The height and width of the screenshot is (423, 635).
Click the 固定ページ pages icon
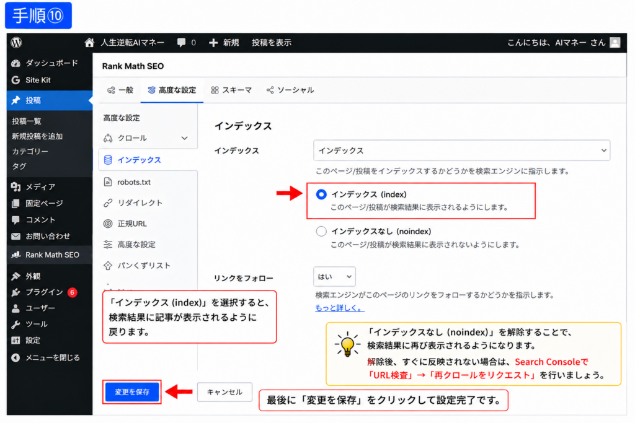pyautogui.click(x=16, y=203)
